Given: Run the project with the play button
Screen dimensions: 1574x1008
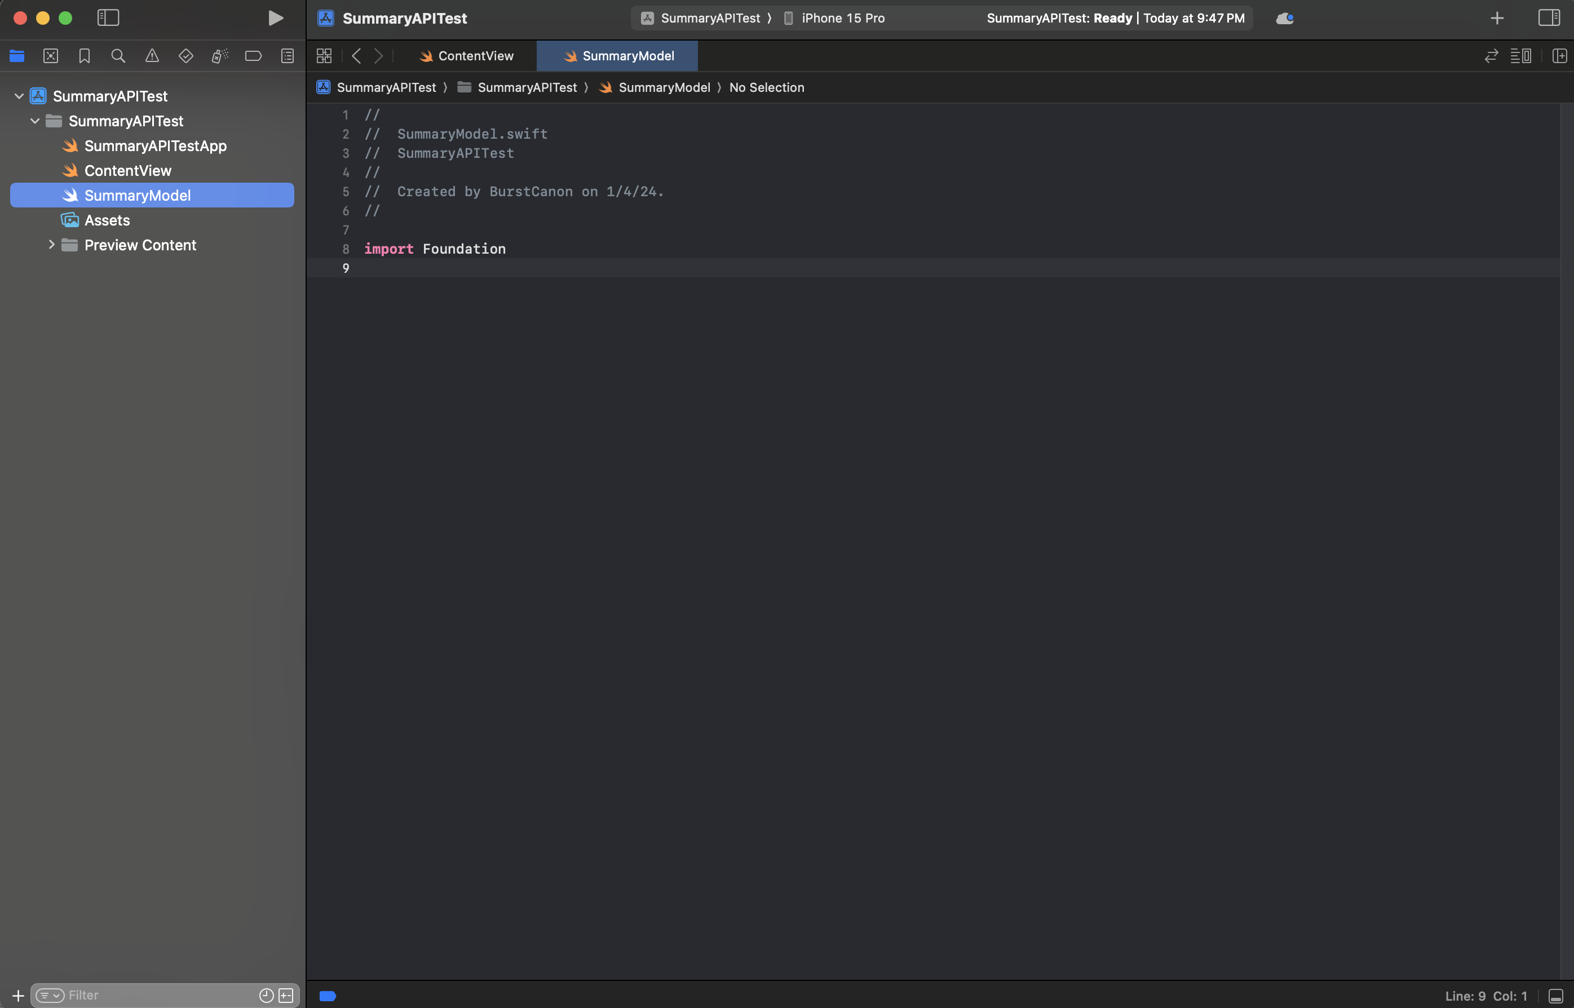Looking at the screenshot, I should tap(276, 17).
